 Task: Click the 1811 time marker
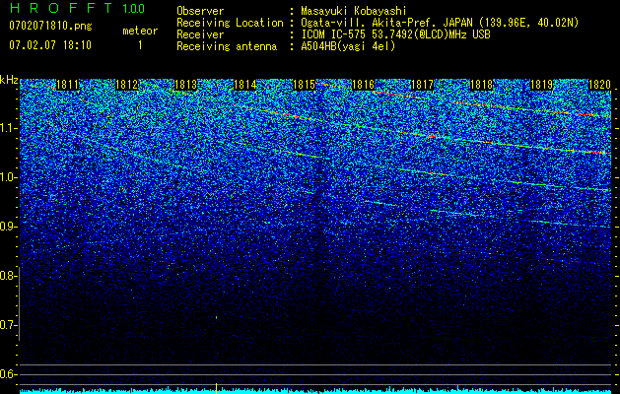pyautogui.click(x=68, y=85)
